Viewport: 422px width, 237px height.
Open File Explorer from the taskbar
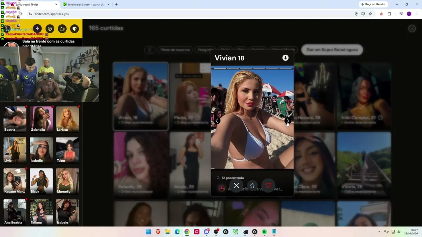click(167, 232)
